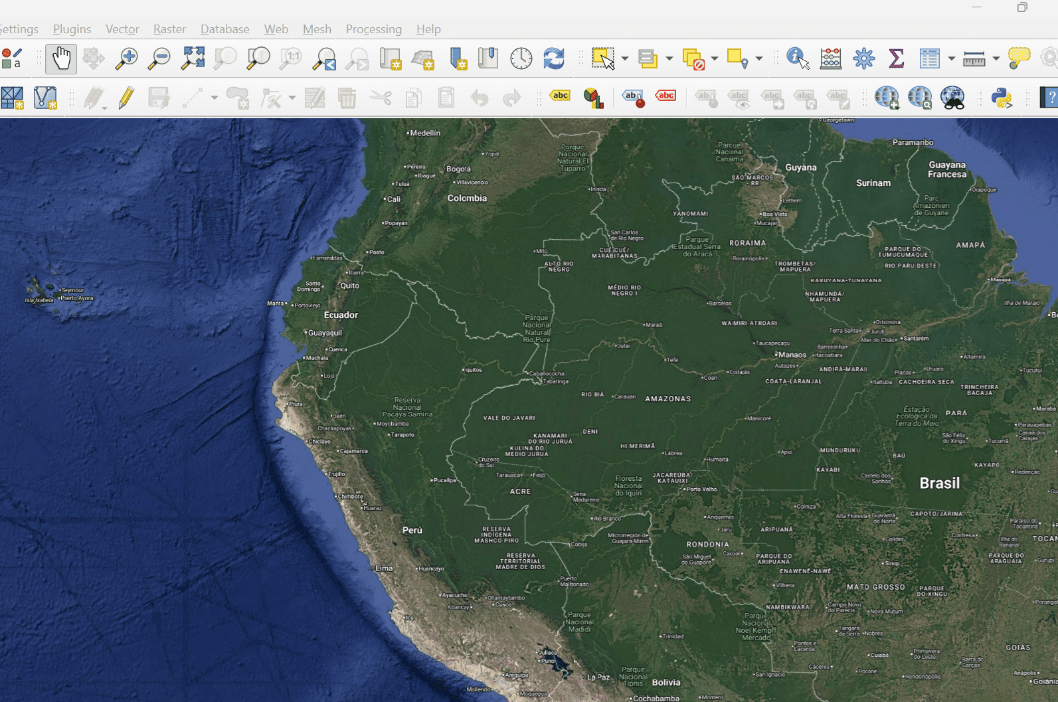Open the Web menu

(276, 29)
